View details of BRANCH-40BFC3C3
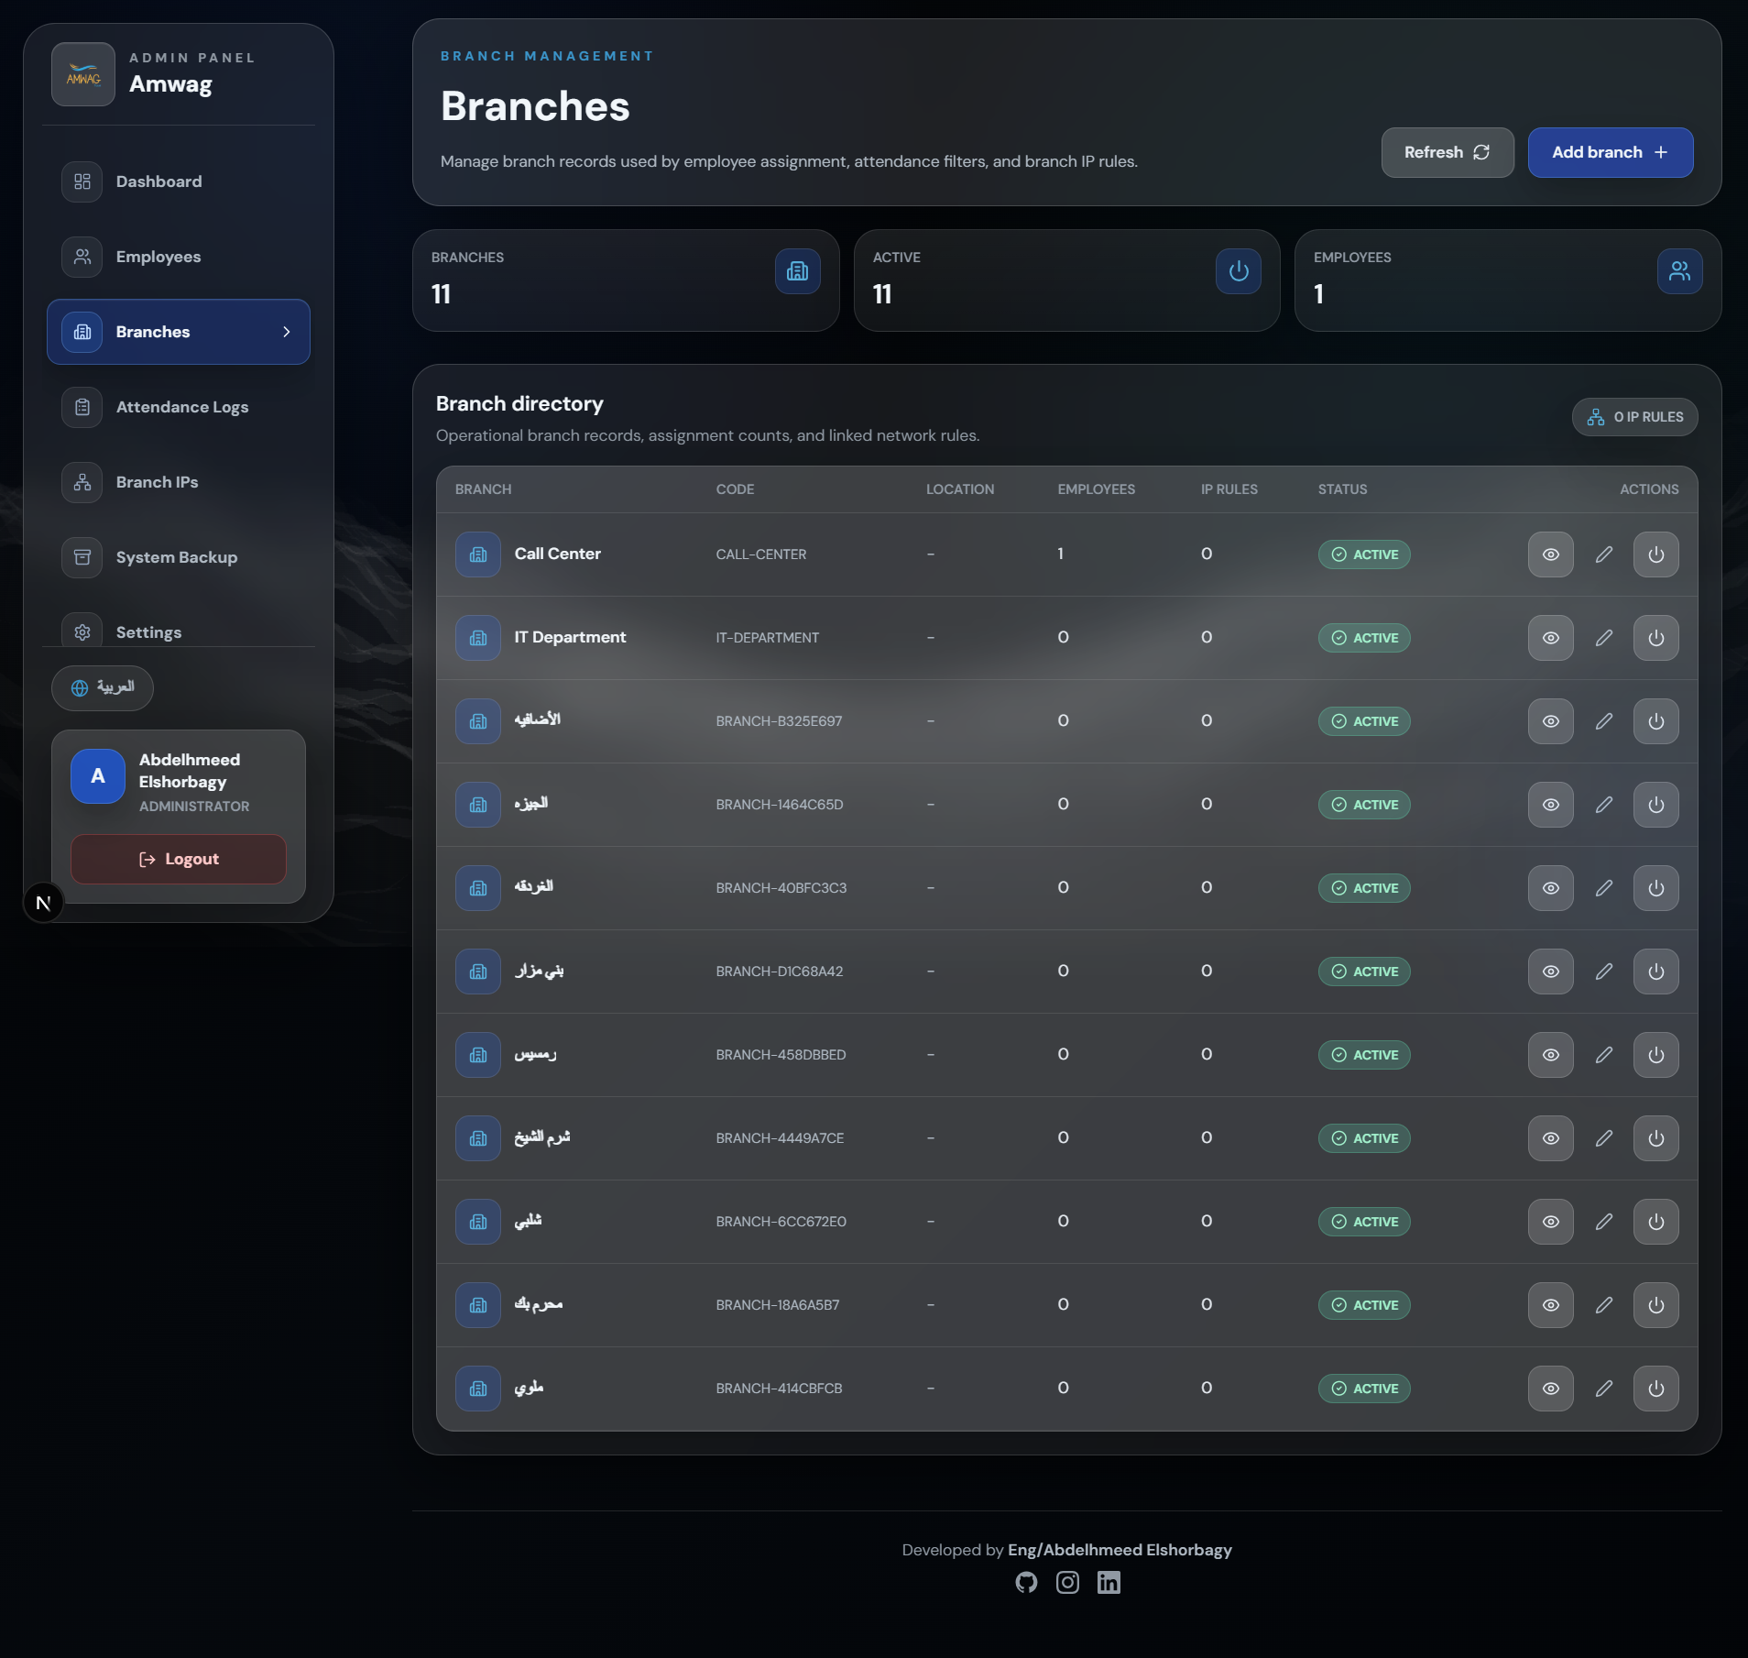This screenshot has height=1658, width=1748. click(x=1551, y=888)
